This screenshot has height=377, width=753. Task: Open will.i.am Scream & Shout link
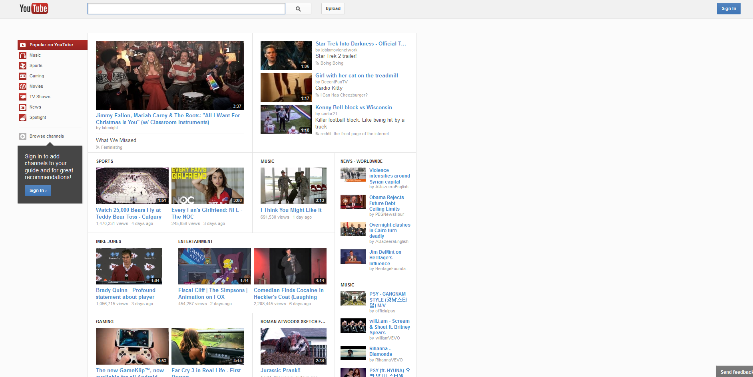[x=390, y=327]
